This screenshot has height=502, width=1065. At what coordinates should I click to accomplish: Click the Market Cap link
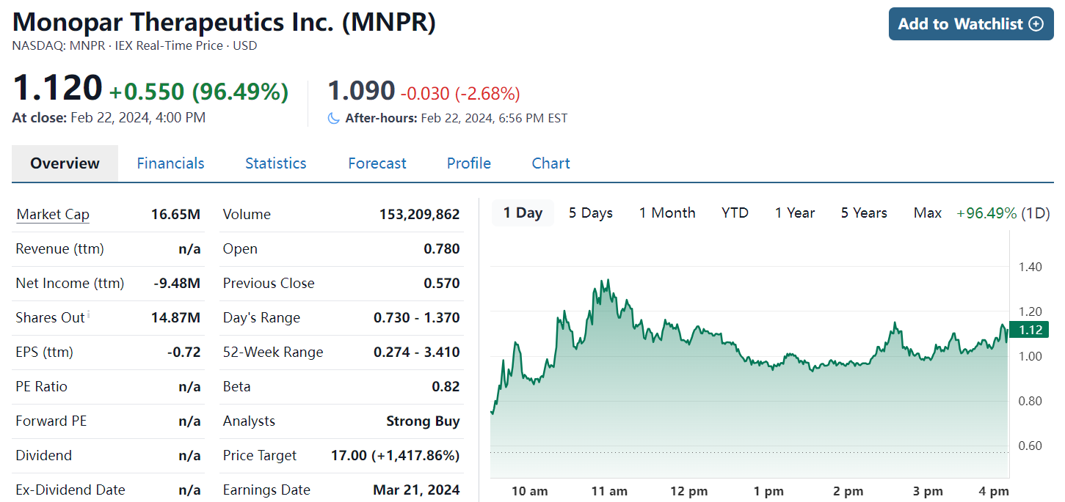[53, 215]
